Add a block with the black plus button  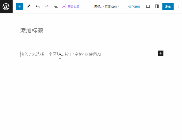(x=161, y=53)
